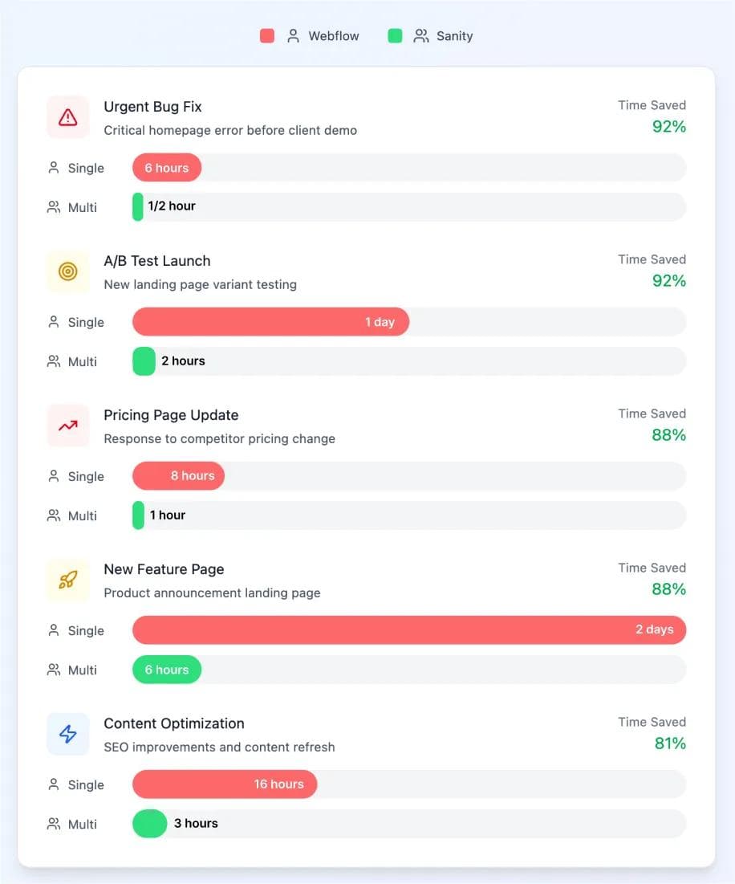Click the Sanity legend label
Viewport: 735px width, 884px height.
pyautogui.click(x=454, y=36)
